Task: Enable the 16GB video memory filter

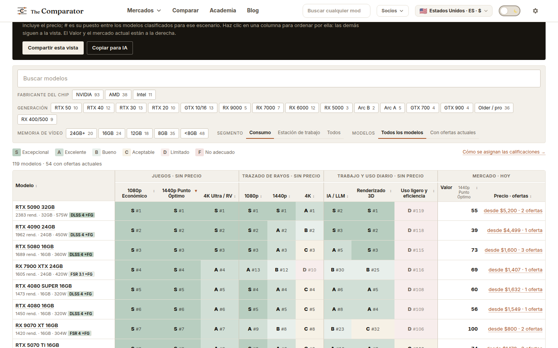Action: [x=112, y=133]
